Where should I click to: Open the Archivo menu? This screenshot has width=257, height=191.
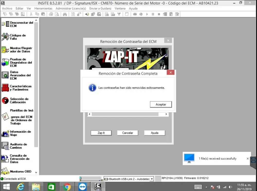point(7,8)
